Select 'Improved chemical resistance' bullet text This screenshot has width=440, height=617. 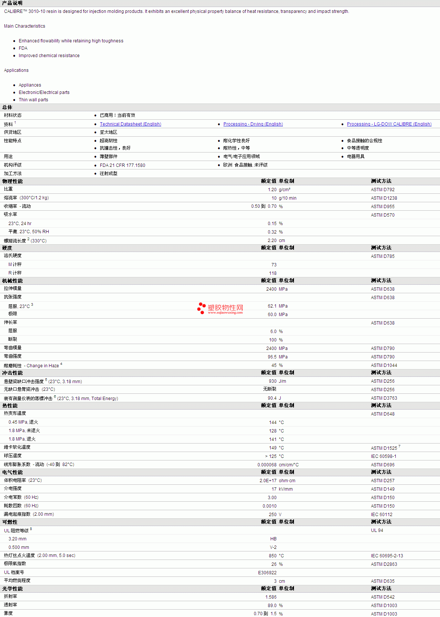tap(49, 56)
